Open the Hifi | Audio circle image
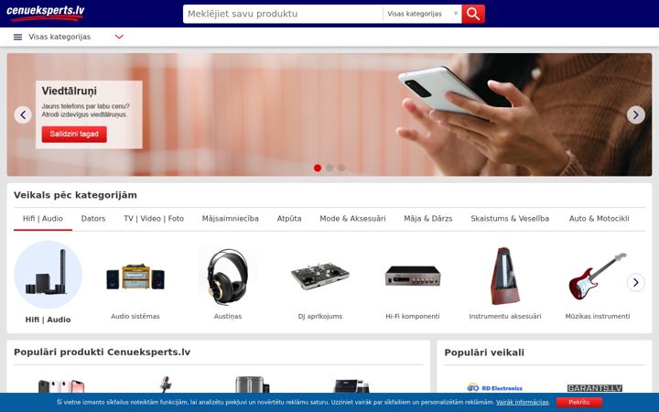Image resolution: width=659 pixels, height=412 pixels. [48, 274]
